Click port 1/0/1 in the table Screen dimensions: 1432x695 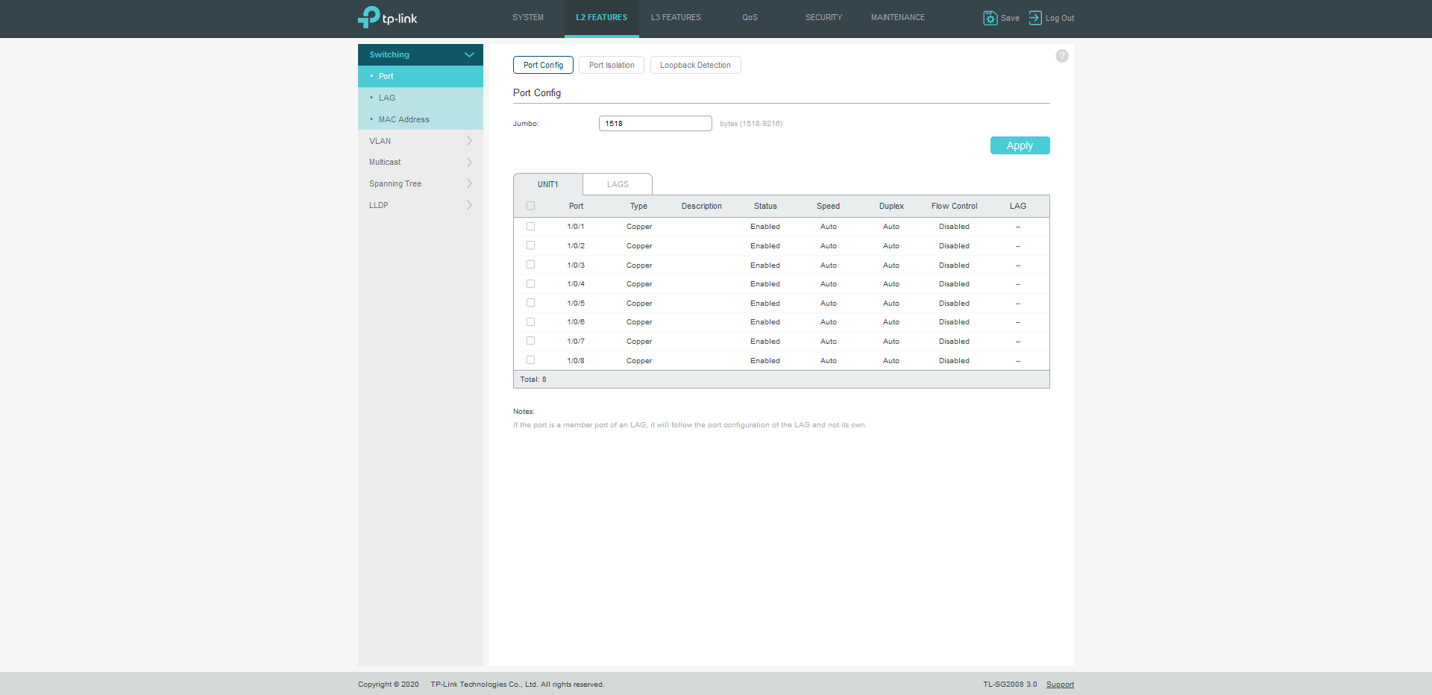(x=576, y=227)
